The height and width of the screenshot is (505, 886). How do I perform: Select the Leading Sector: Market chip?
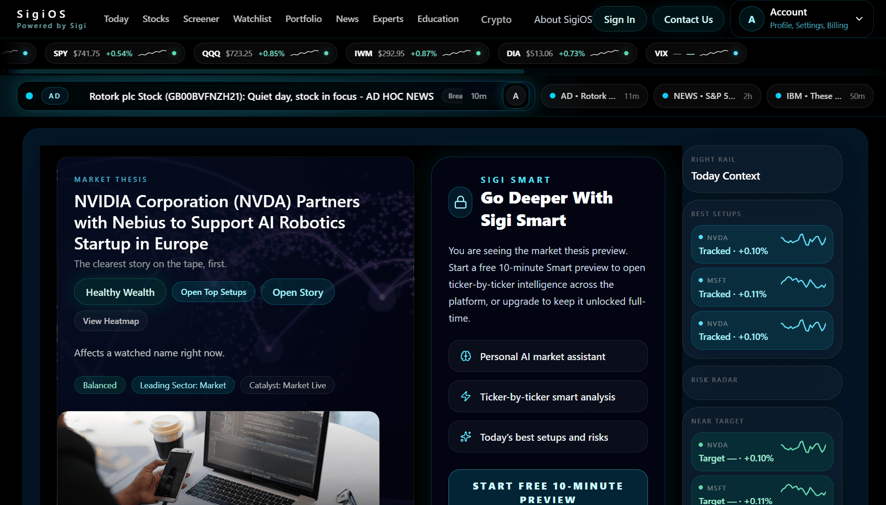pyautogui.click(x=183, y=385)
